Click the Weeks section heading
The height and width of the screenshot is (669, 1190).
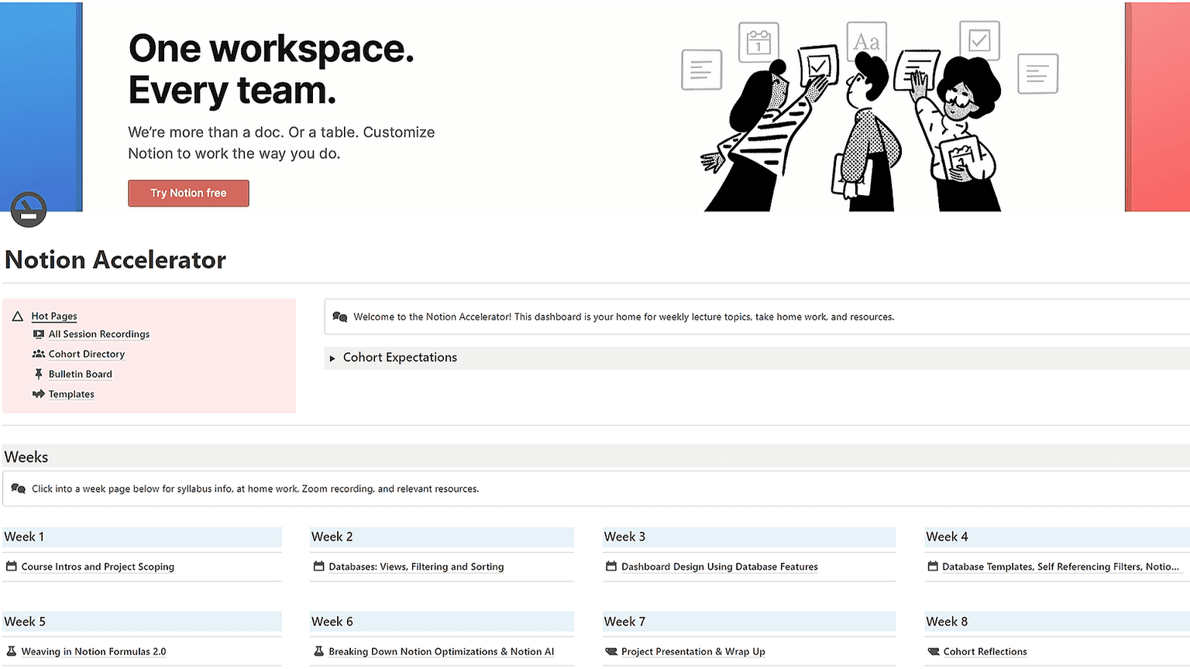[26, 457]
